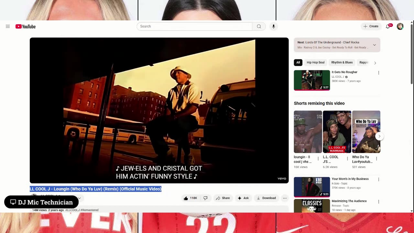Click LL COOL J channel under It Gets No Rougher
The height and width of the screenshot is (233, 414).
(338, 77)
